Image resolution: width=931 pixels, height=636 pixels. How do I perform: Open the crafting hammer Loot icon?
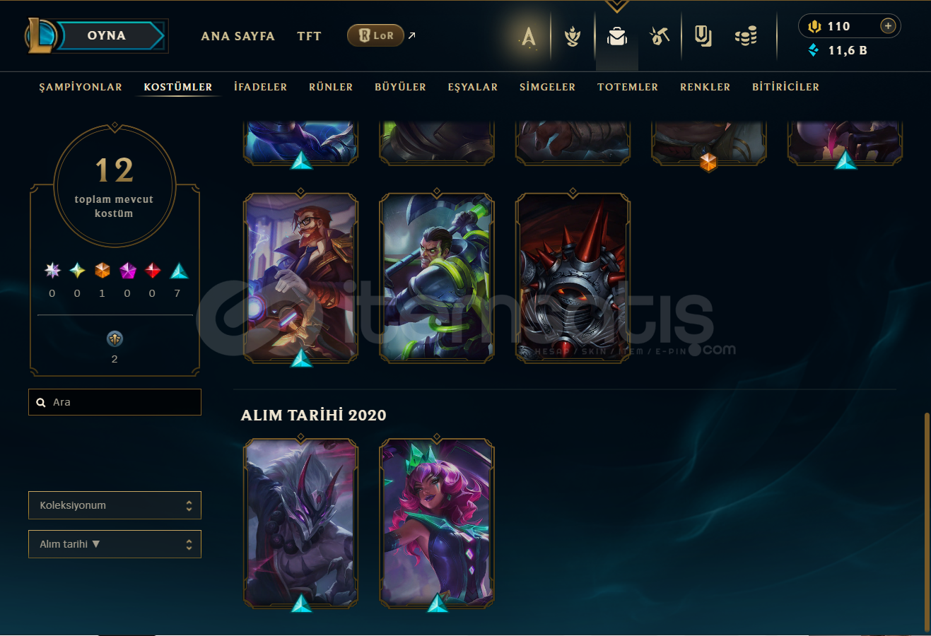pyautogui.click(x=660, y=36)
